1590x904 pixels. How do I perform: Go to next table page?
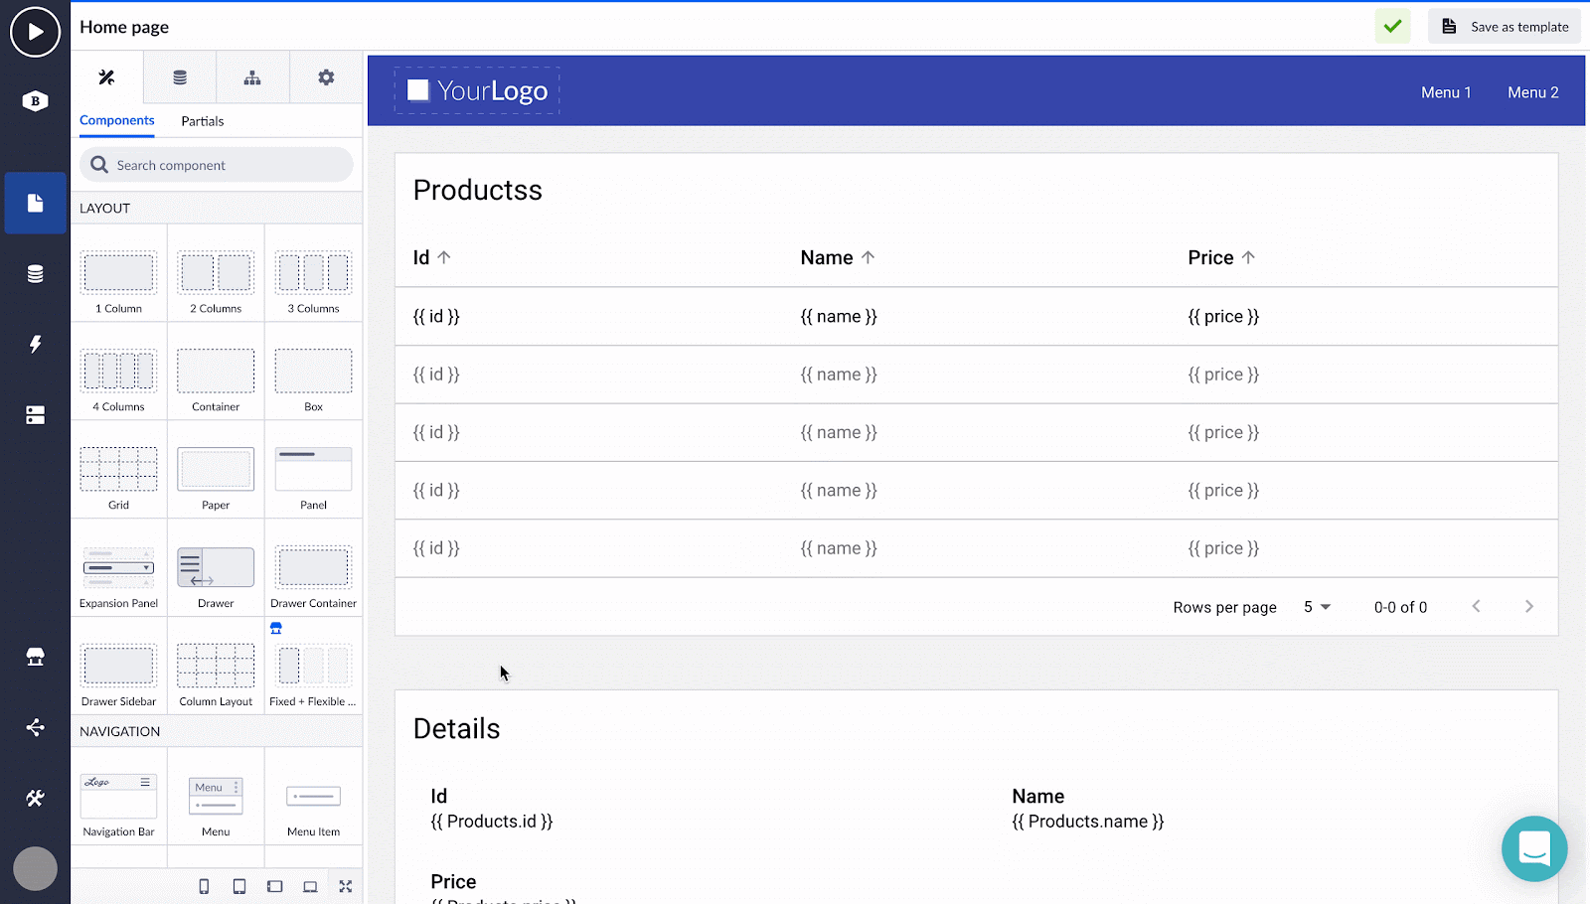(1528, 606)
